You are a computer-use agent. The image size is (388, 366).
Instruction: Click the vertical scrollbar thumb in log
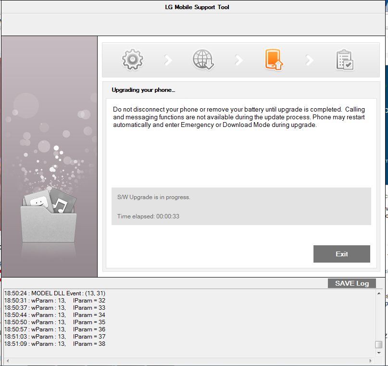[x=379, y=344]
